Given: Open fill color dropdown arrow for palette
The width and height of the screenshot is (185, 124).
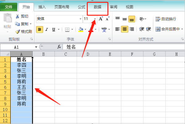Looking at the screenshot, I should coord(85,30).
